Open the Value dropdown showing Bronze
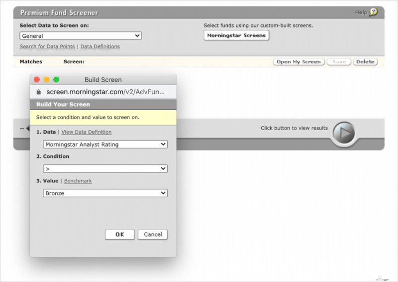This screenshot has height=282, width=398. point(105,193)
